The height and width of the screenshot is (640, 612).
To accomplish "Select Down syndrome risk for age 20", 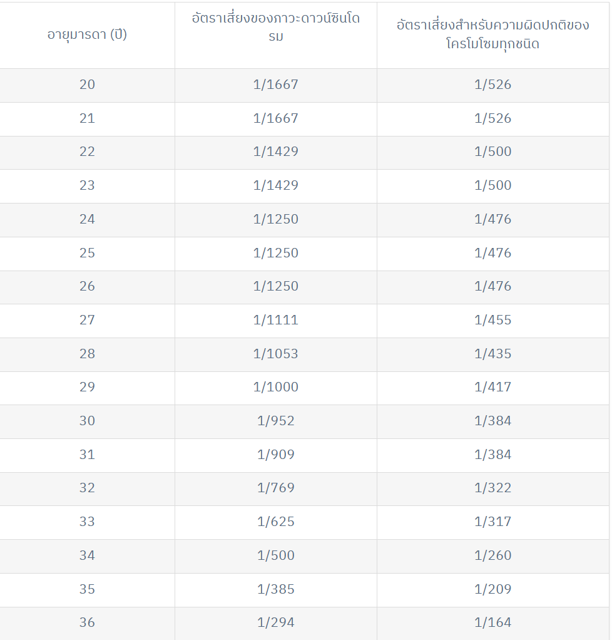I will pyautogui.click(x=276, y=85).
